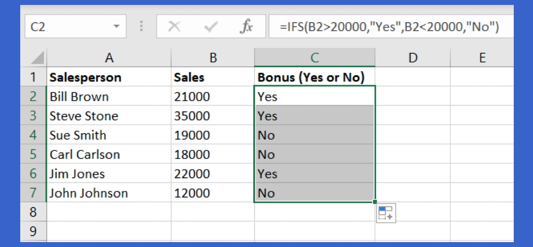Click the cell with 19000
The width and height of the screenshot is (533, 247).
click(213, 135)
